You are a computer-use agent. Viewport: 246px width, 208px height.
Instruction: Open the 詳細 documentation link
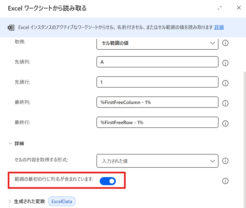[219, 27]
